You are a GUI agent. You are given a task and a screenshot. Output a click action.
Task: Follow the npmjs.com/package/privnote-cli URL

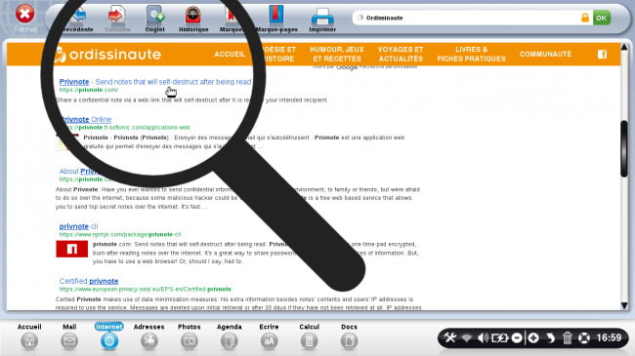coord(120,235)
